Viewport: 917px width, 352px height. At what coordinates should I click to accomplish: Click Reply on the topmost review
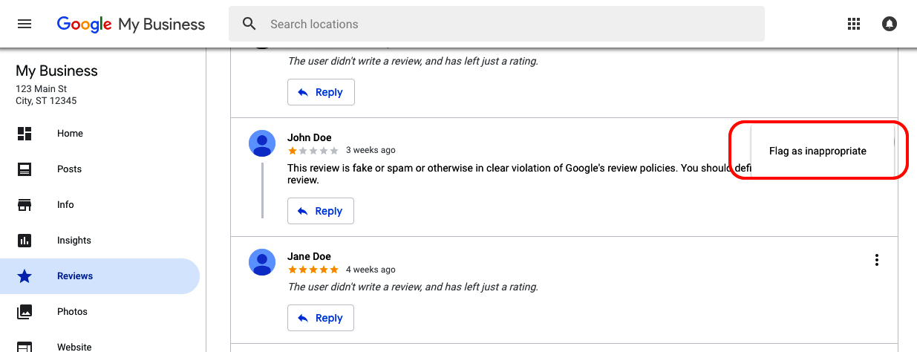[x=321, y=92]
